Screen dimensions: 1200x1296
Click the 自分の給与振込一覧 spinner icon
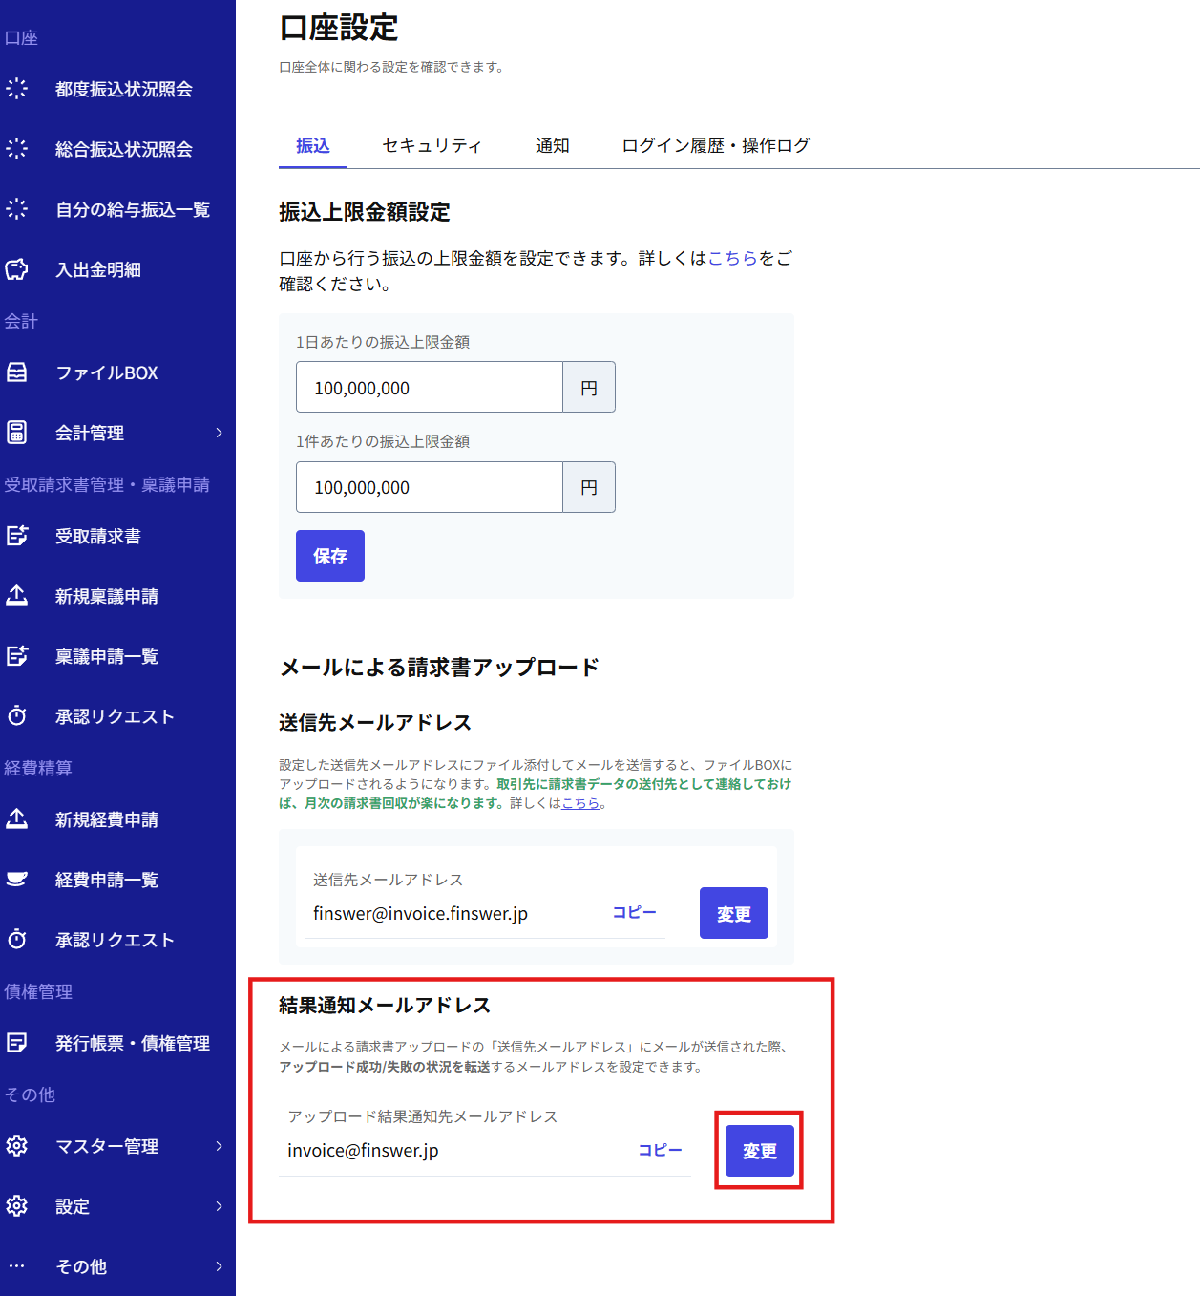[17, 209]
